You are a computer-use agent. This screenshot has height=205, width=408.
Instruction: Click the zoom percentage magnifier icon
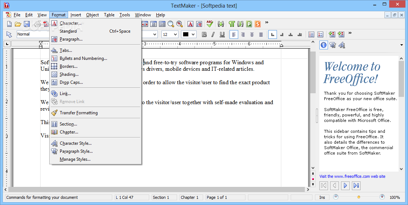point(180,24)
